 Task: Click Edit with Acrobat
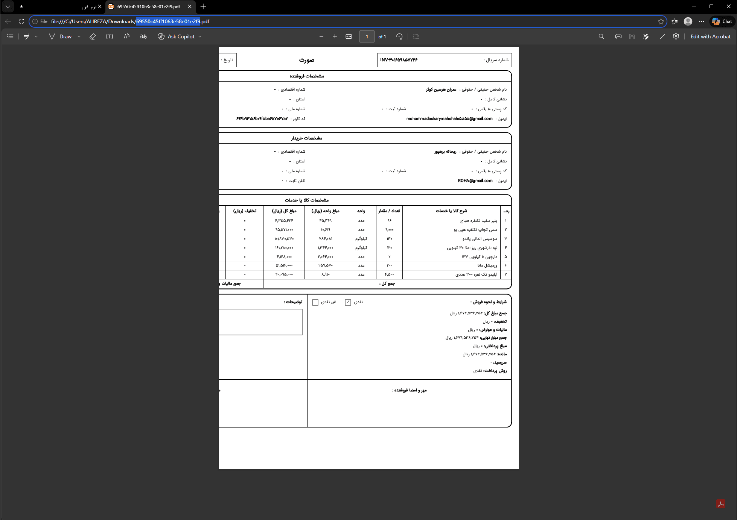pos(710,36)
